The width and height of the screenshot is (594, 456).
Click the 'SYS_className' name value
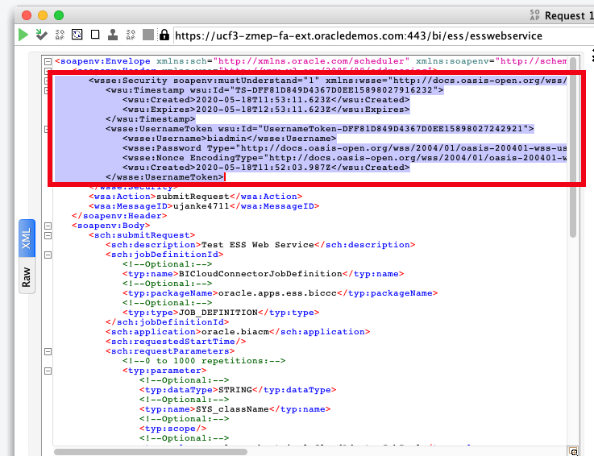232,409
